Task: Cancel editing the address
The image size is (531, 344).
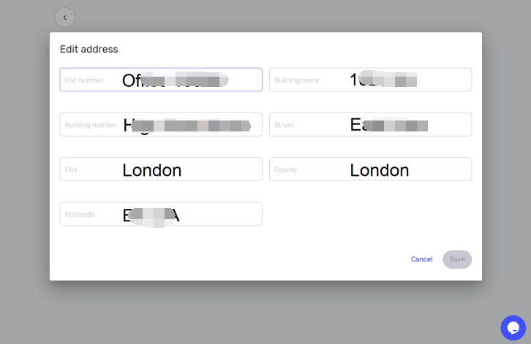Action: (x=421, y=259)
